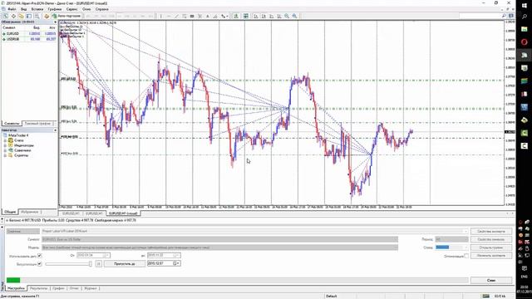The height and width of the screenshot is (299, 532).
Task: Click the Пропустить до button
Action: coord(125,263)
